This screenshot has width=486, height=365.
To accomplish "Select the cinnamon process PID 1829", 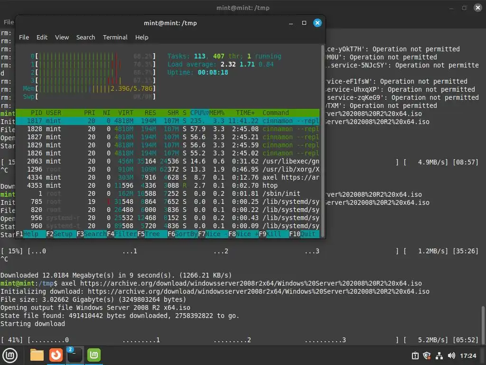I will (x=168, y=145).
